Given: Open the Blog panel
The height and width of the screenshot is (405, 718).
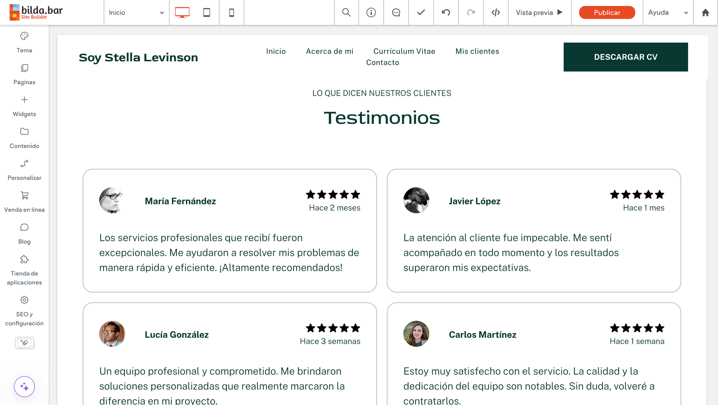Looking at the screenshot, I should 24,234.
